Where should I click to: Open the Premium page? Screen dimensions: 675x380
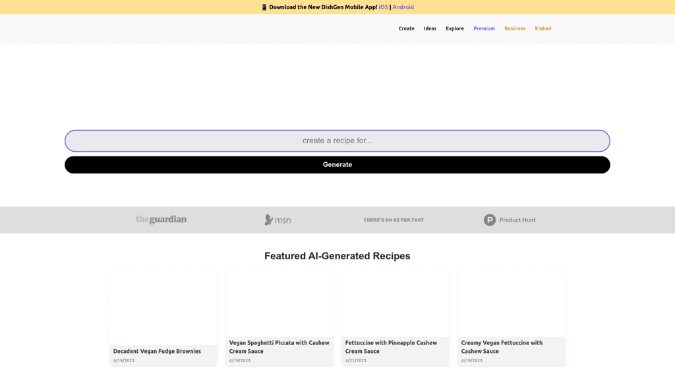point(484,28)
